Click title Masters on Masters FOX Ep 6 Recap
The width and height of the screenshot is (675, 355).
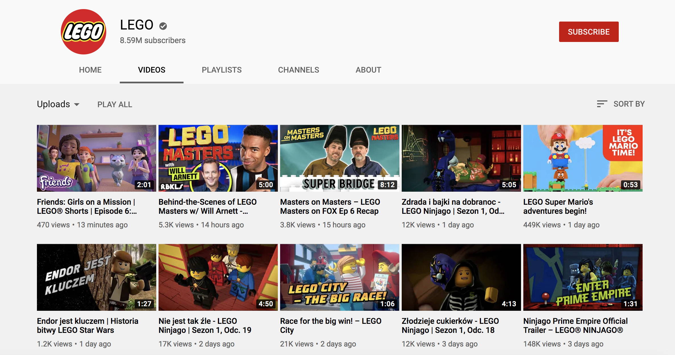click(x=330, y=206)
